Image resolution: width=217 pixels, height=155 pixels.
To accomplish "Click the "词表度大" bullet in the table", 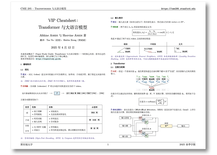I will pos(54,111).
